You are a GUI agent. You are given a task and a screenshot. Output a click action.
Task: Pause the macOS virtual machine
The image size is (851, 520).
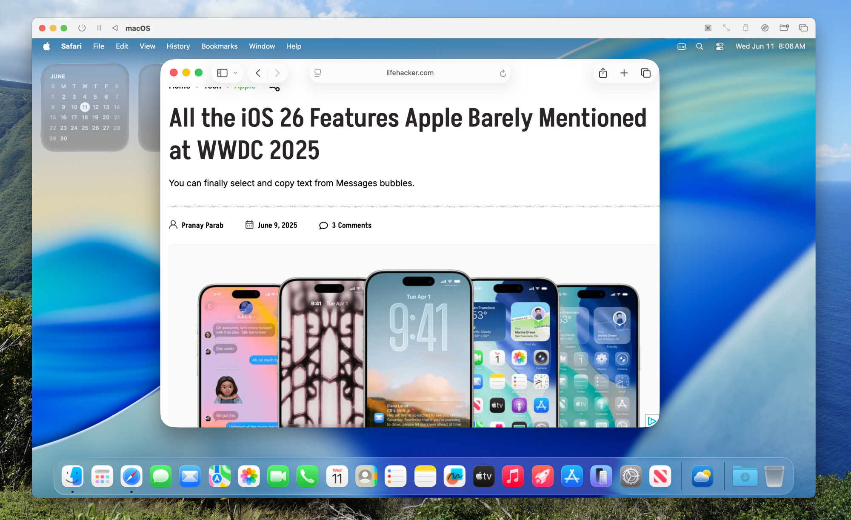[99, 28]
